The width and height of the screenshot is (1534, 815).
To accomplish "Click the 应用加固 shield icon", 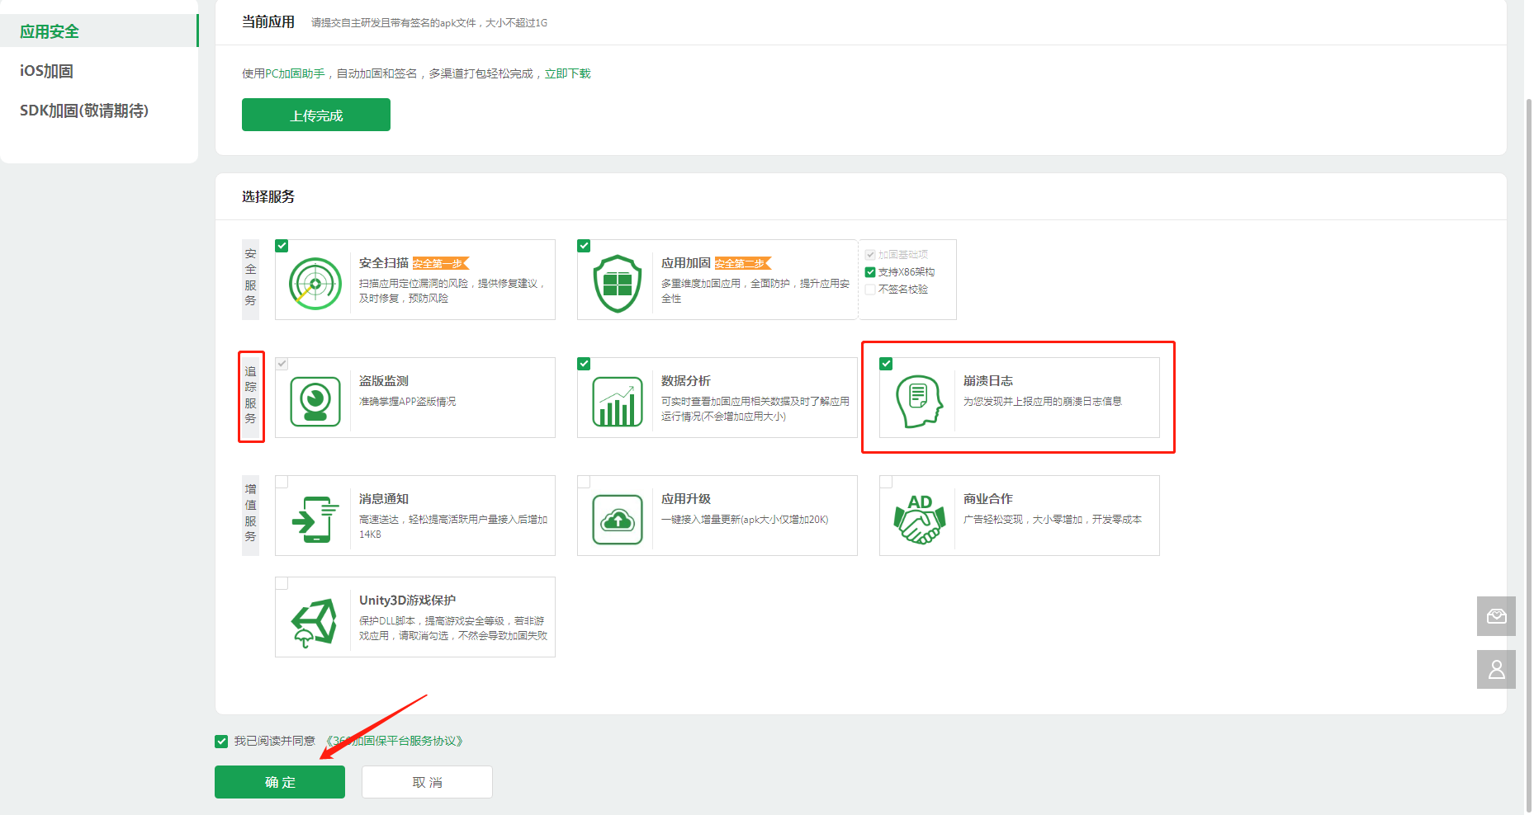I will (617, 284).
